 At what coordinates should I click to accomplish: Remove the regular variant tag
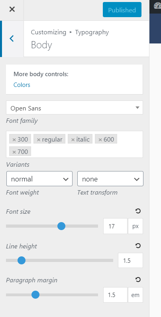tap(39, 140)
